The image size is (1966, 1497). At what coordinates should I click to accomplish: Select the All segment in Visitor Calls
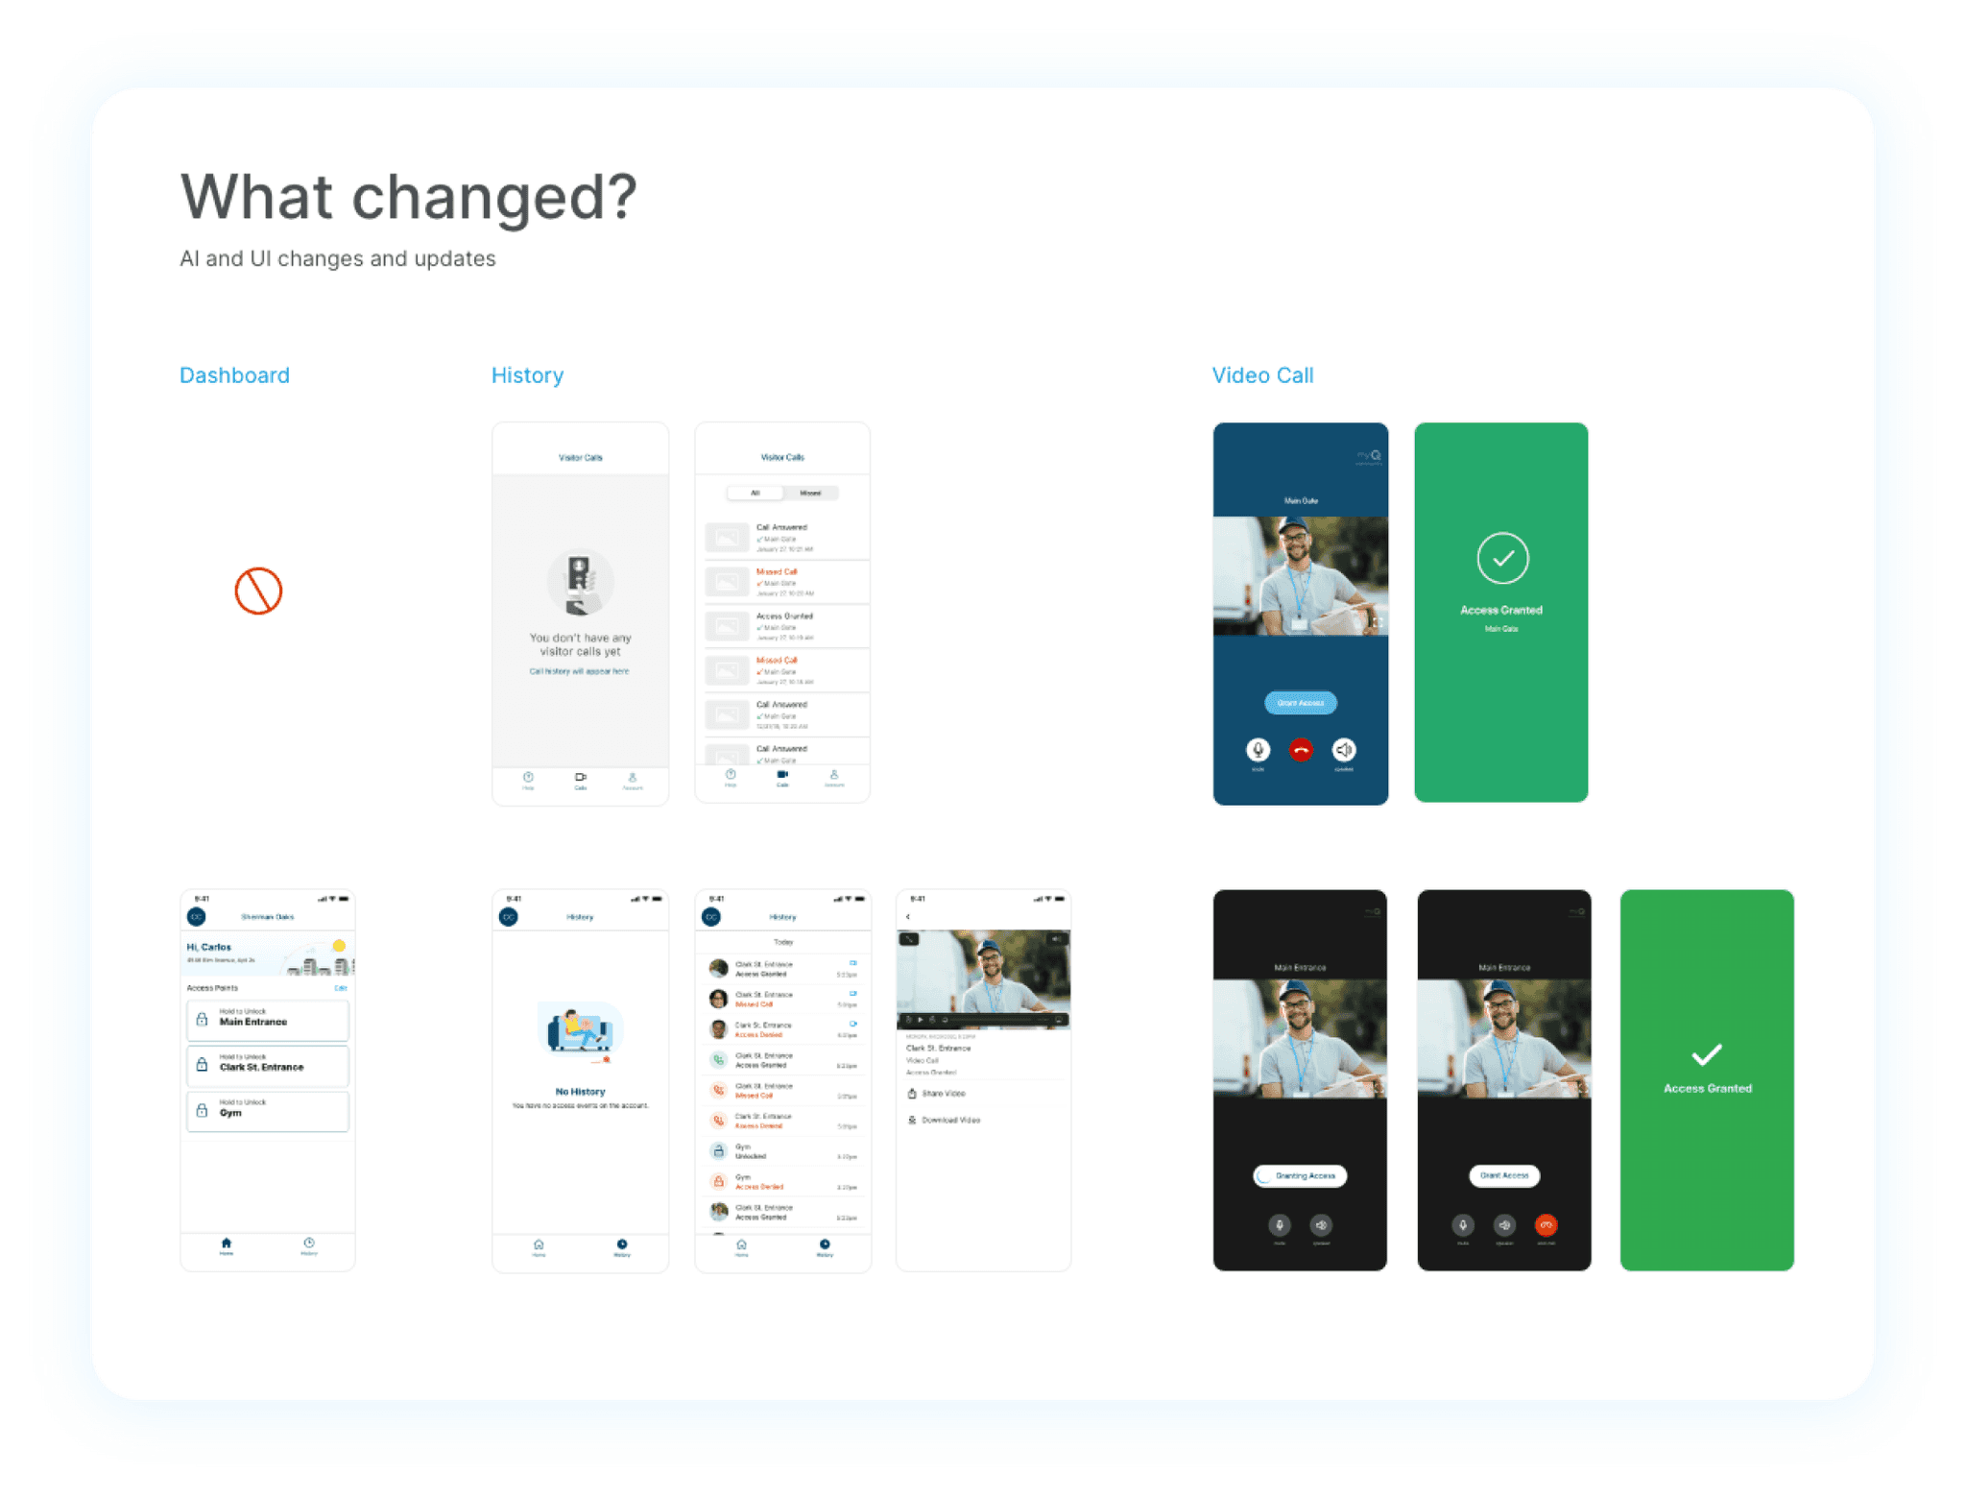(x=755, y=493)
